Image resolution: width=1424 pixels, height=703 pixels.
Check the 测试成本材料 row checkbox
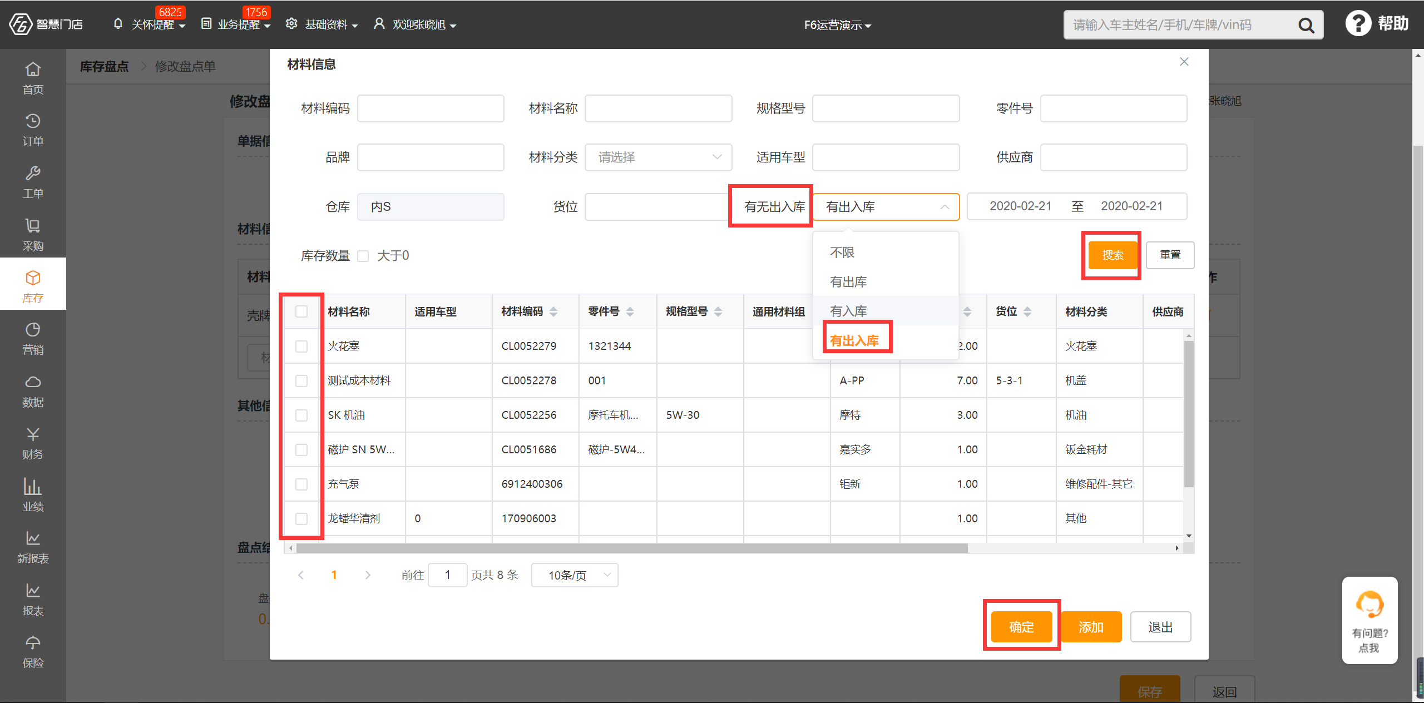[x=301, y=381]
